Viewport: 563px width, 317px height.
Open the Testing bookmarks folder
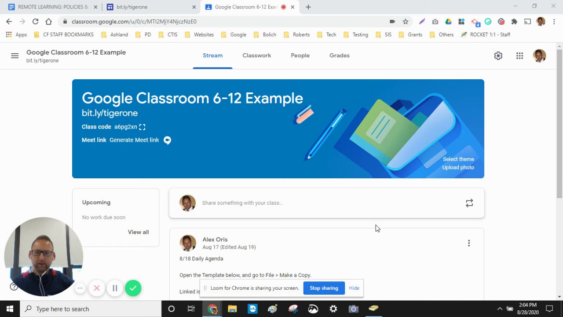[355, 35]
